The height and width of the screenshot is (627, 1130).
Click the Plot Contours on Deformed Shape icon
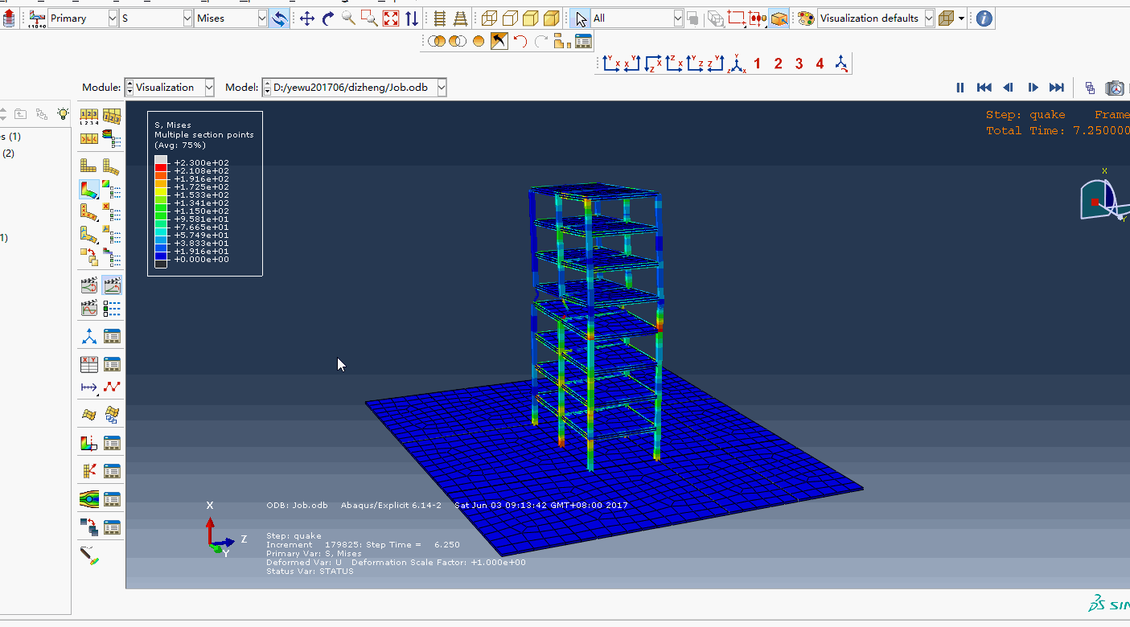pos(88,189)
